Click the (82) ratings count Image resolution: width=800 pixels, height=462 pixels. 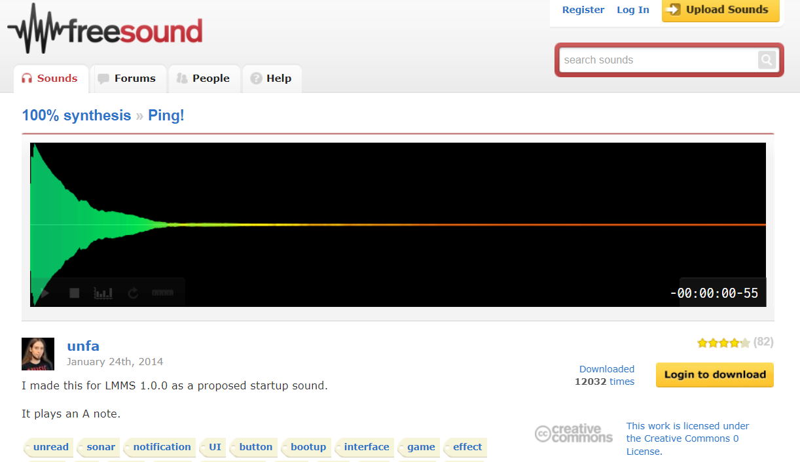coord(763,342)
